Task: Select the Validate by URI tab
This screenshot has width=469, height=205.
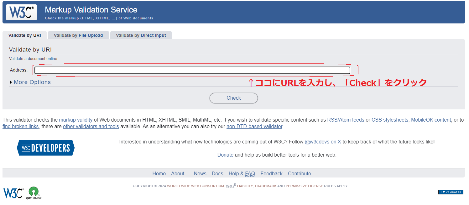Action: (24, 35)
